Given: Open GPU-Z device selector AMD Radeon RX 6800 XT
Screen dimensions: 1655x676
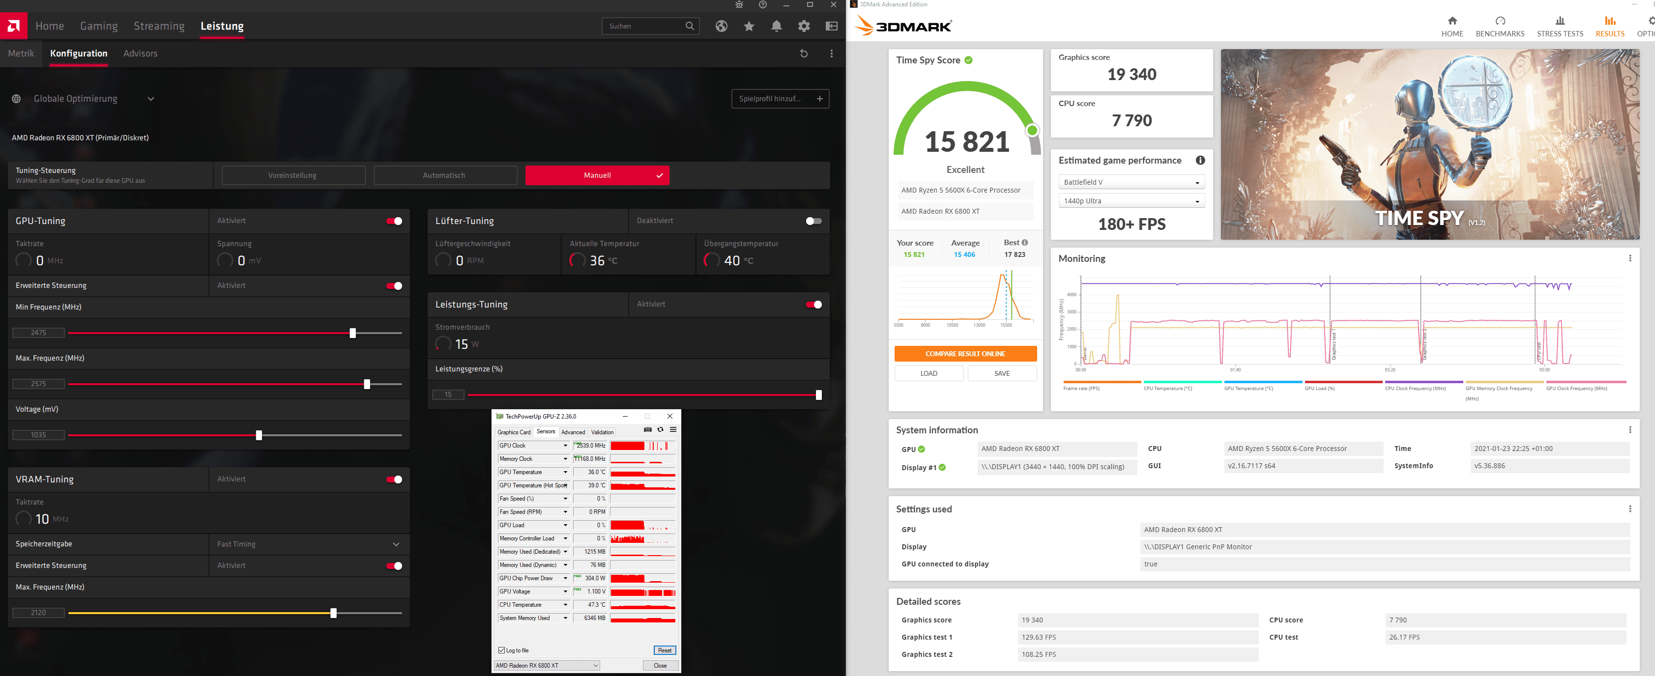Looking at the screenshot, I should (x=548, y=666).
